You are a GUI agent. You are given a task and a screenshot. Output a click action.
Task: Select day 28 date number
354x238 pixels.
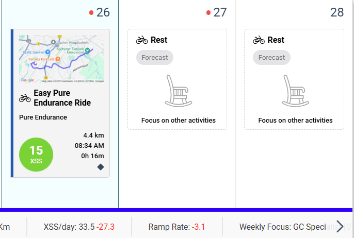[337, 12]
